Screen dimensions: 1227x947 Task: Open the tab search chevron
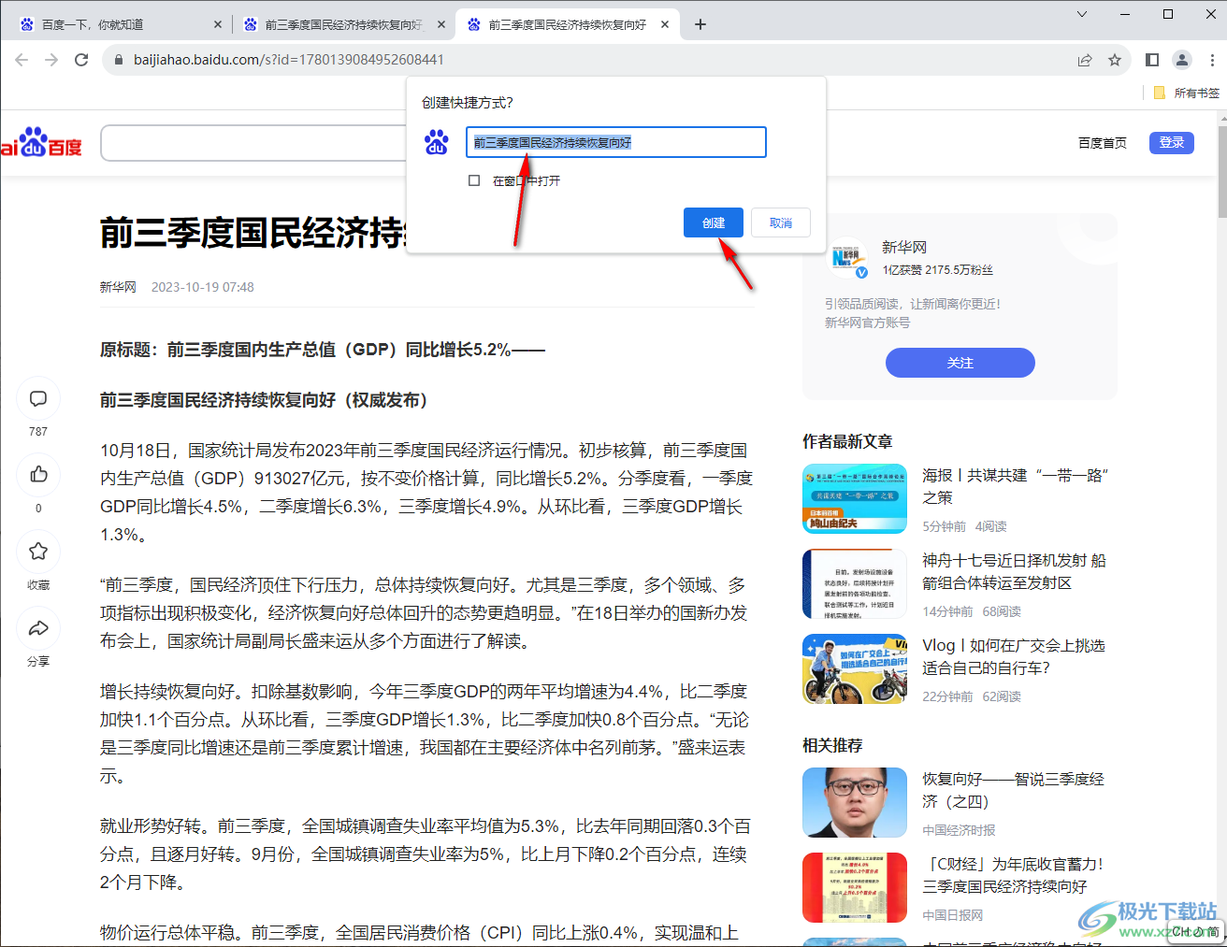[1082, 14]
